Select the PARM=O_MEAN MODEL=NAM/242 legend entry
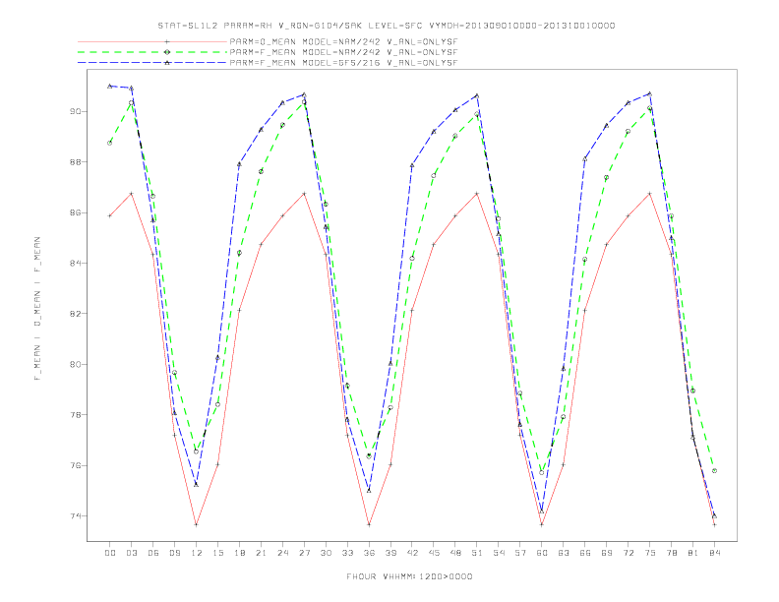This screenshot has width=779, height=602. [343, 41]
